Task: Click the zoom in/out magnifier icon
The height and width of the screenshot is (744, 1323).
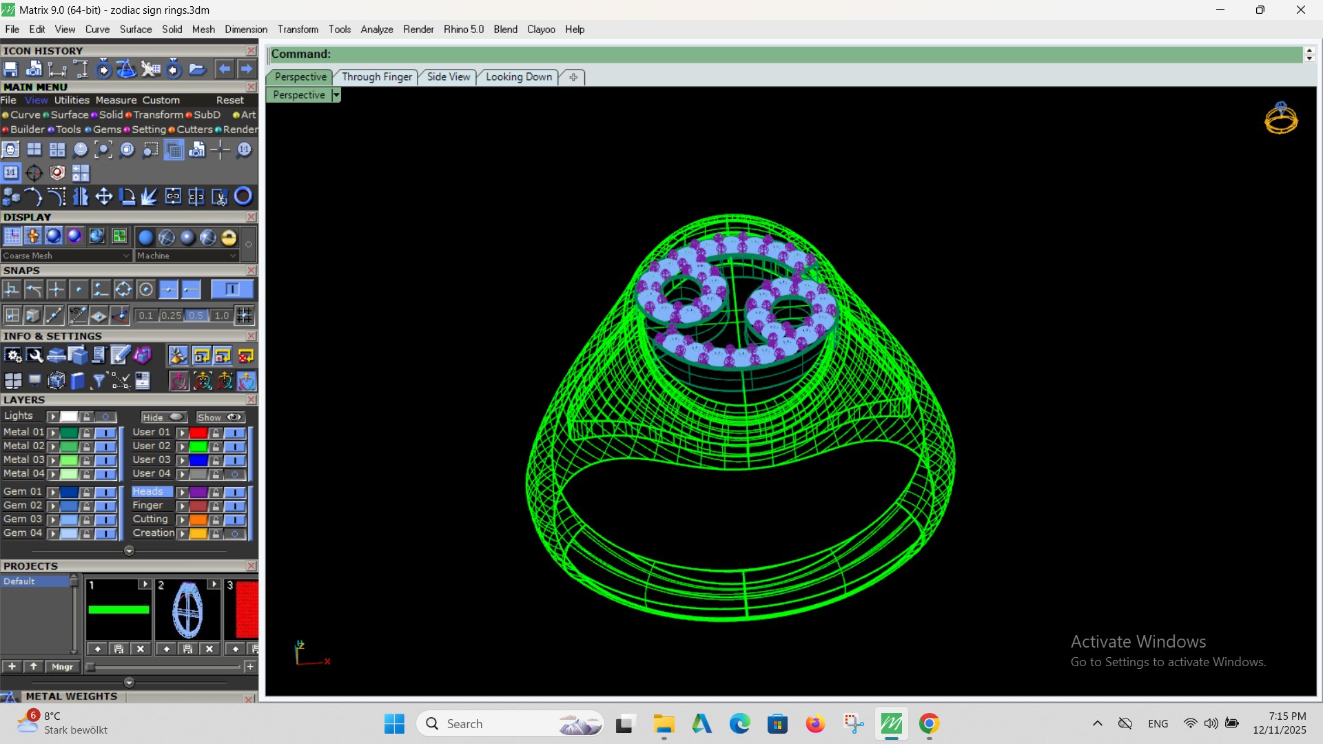Action: point(80,149)
